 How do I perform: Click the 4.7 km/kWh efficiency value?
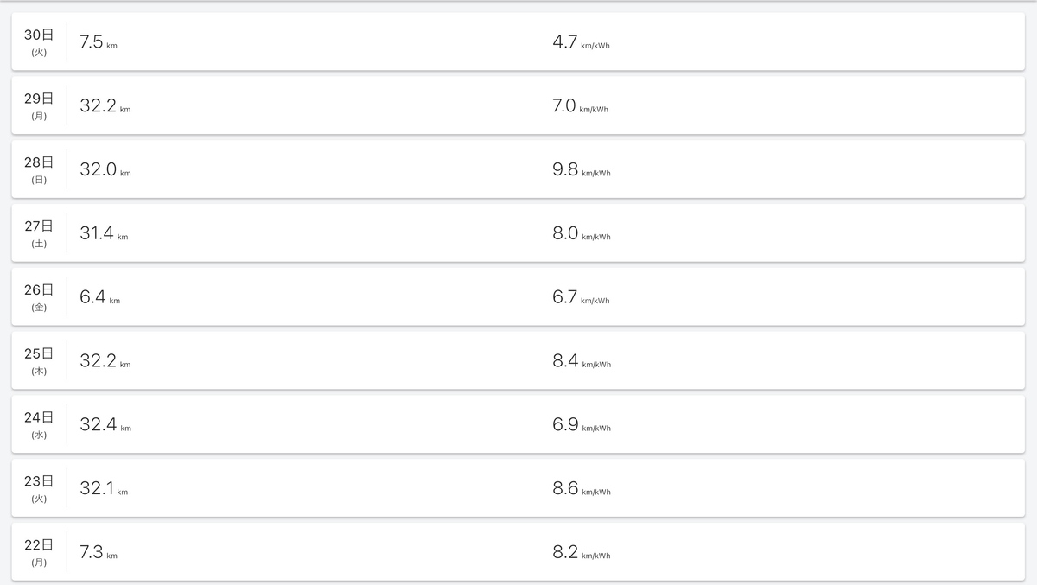click(x=581, y=42)
